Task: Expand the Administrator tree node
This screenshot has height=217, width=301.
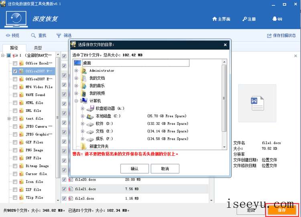Action: click(x=76, y=71)
